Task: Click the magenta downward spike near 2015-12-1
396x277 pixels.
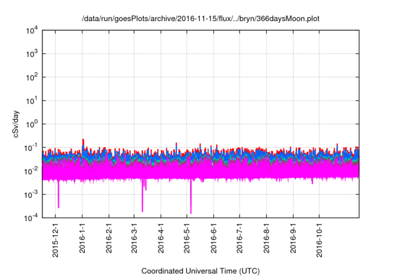Action: click(58, 198)
